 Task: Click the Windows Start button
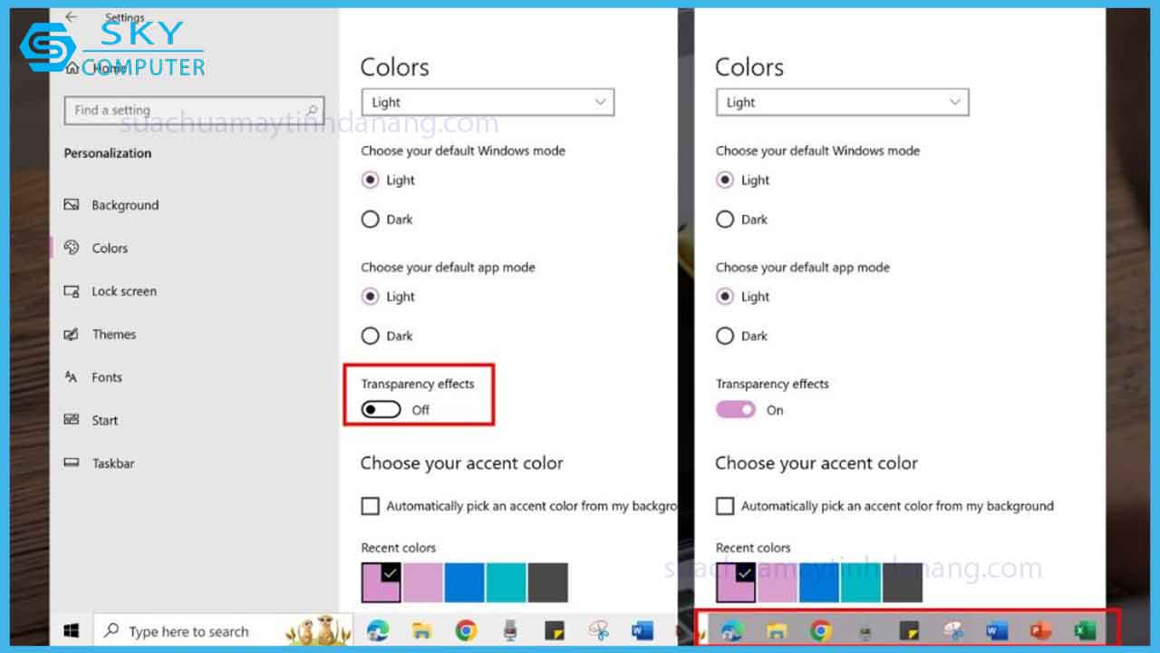point(71,631)
